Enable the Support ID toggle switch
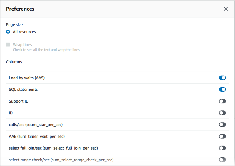 pyautogui.click(x=222, y=101)
